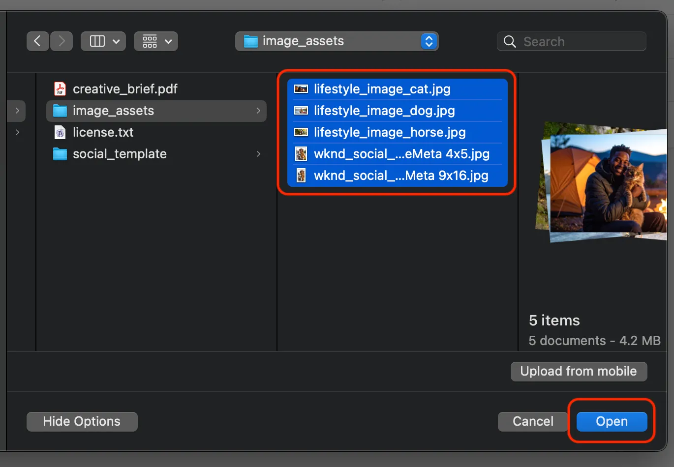Click the Upload from mobile button
The image size is (674, 467).
(579, 371)
